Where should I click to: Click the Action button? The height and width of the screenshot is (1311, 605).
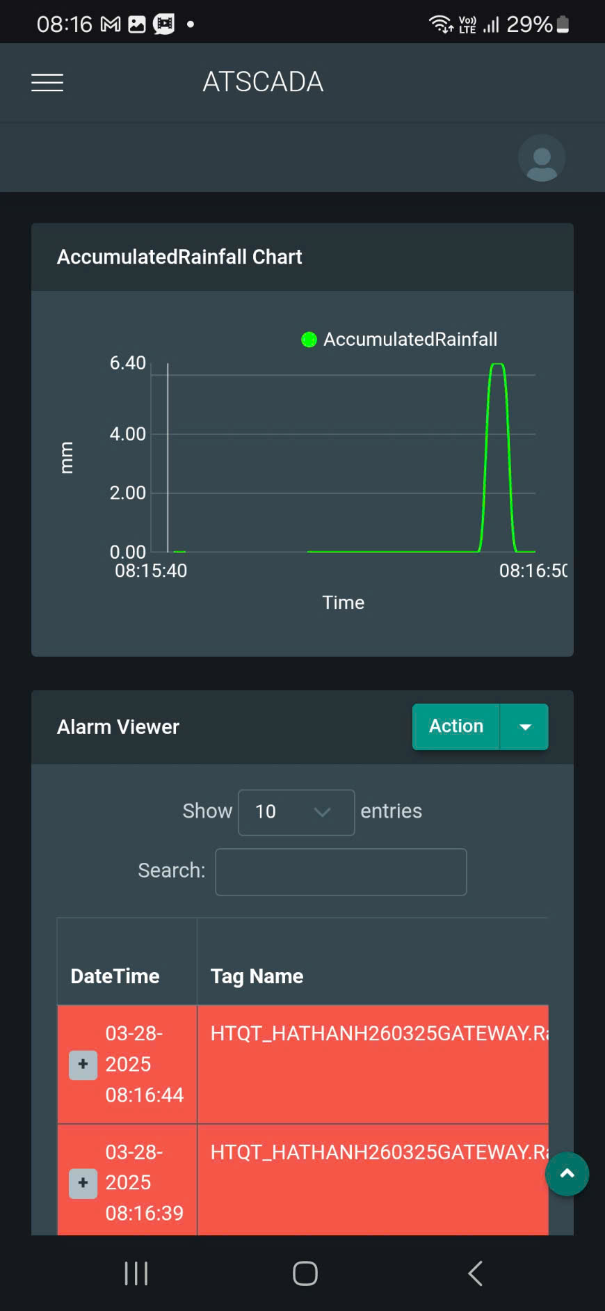[456, 727]
